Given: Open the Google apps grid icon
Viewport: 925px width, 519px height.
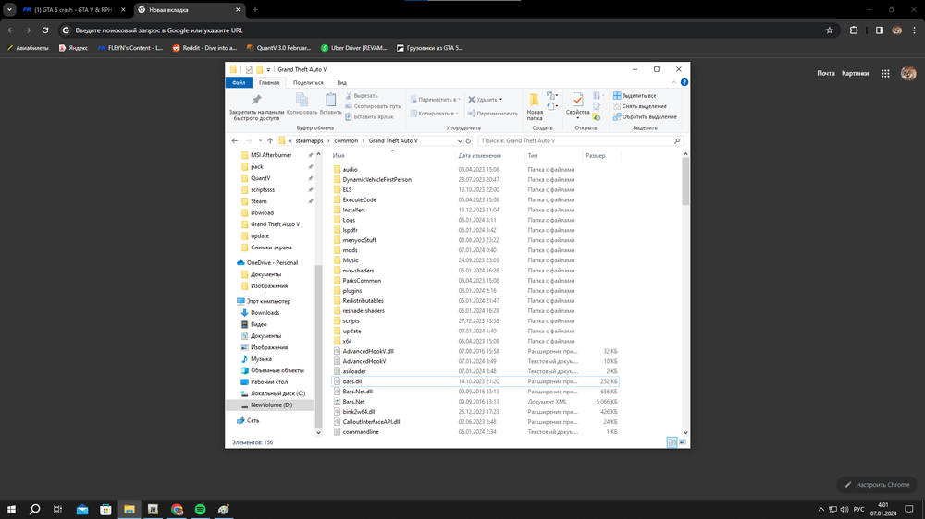Looking at the screenshot, I should [885, 73].
